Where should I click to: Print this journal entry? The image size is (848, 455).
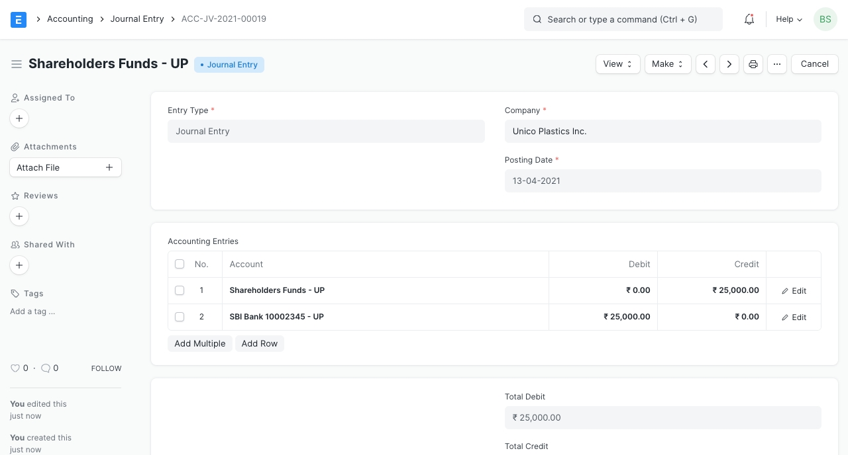pyautogui.click(x=753, y=64)
